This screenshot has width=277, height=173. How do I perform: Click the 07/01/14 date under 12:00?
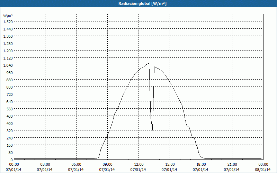(138, 170)
